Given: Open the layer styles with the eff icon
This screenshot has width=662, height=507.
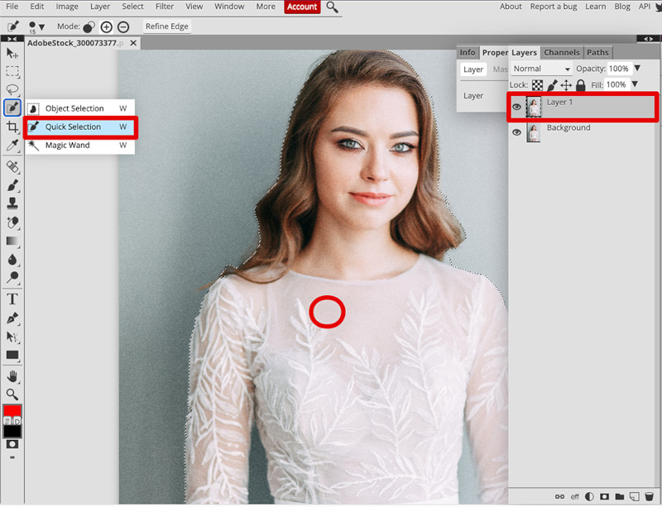Looking at the screenshot, I should pos(575,497).
